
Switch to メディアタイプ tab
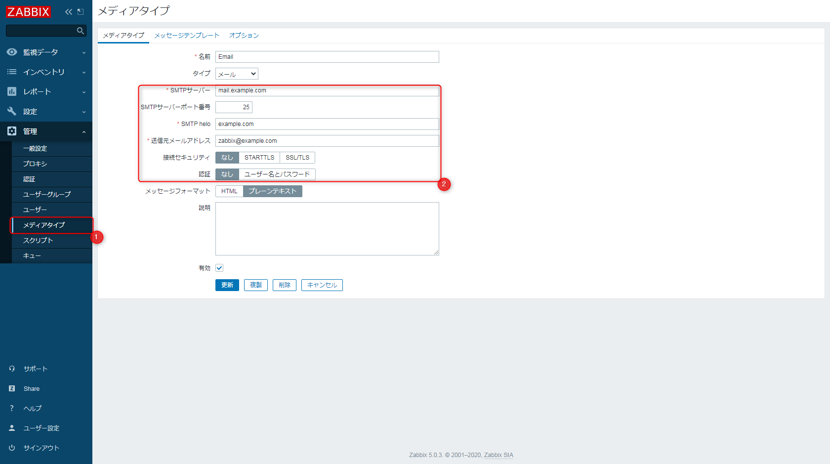(x=124, y=36)
